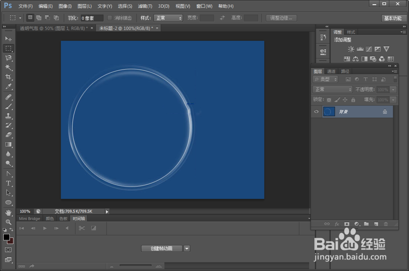
Task: Open the 基本功能 workspace switcher
Action: (x=393, y=18)
